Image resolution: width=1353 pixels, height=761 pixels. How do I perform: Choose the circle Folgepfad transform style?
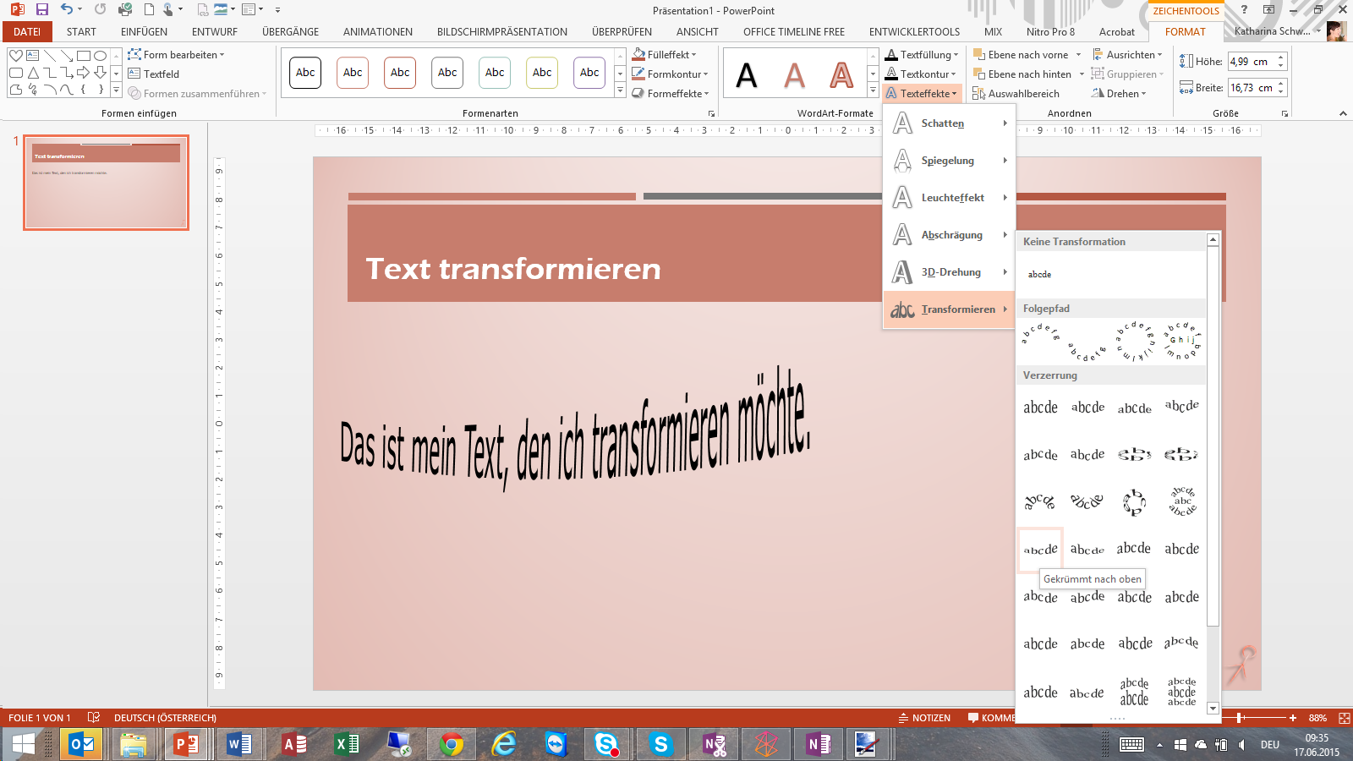point(1134,341)
